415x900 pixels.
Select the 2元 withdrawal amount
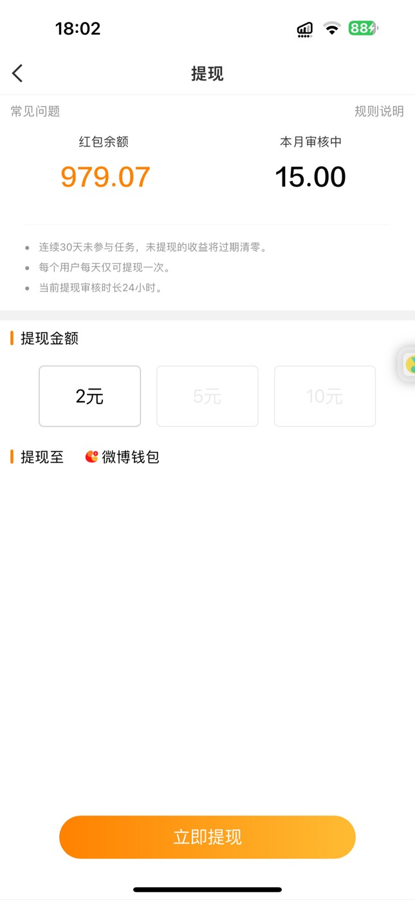pos(89,397)
